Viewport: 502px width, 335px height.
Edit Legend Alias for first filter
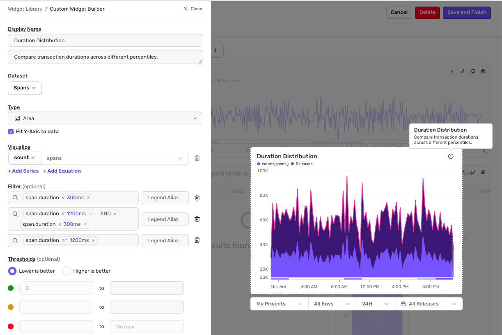click(x=165, y=198)
